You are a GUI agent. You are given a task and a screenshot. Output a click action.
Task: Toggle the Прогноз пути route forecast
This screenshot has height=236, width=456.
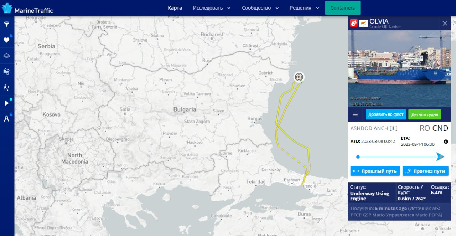click(x=425, y=171)
